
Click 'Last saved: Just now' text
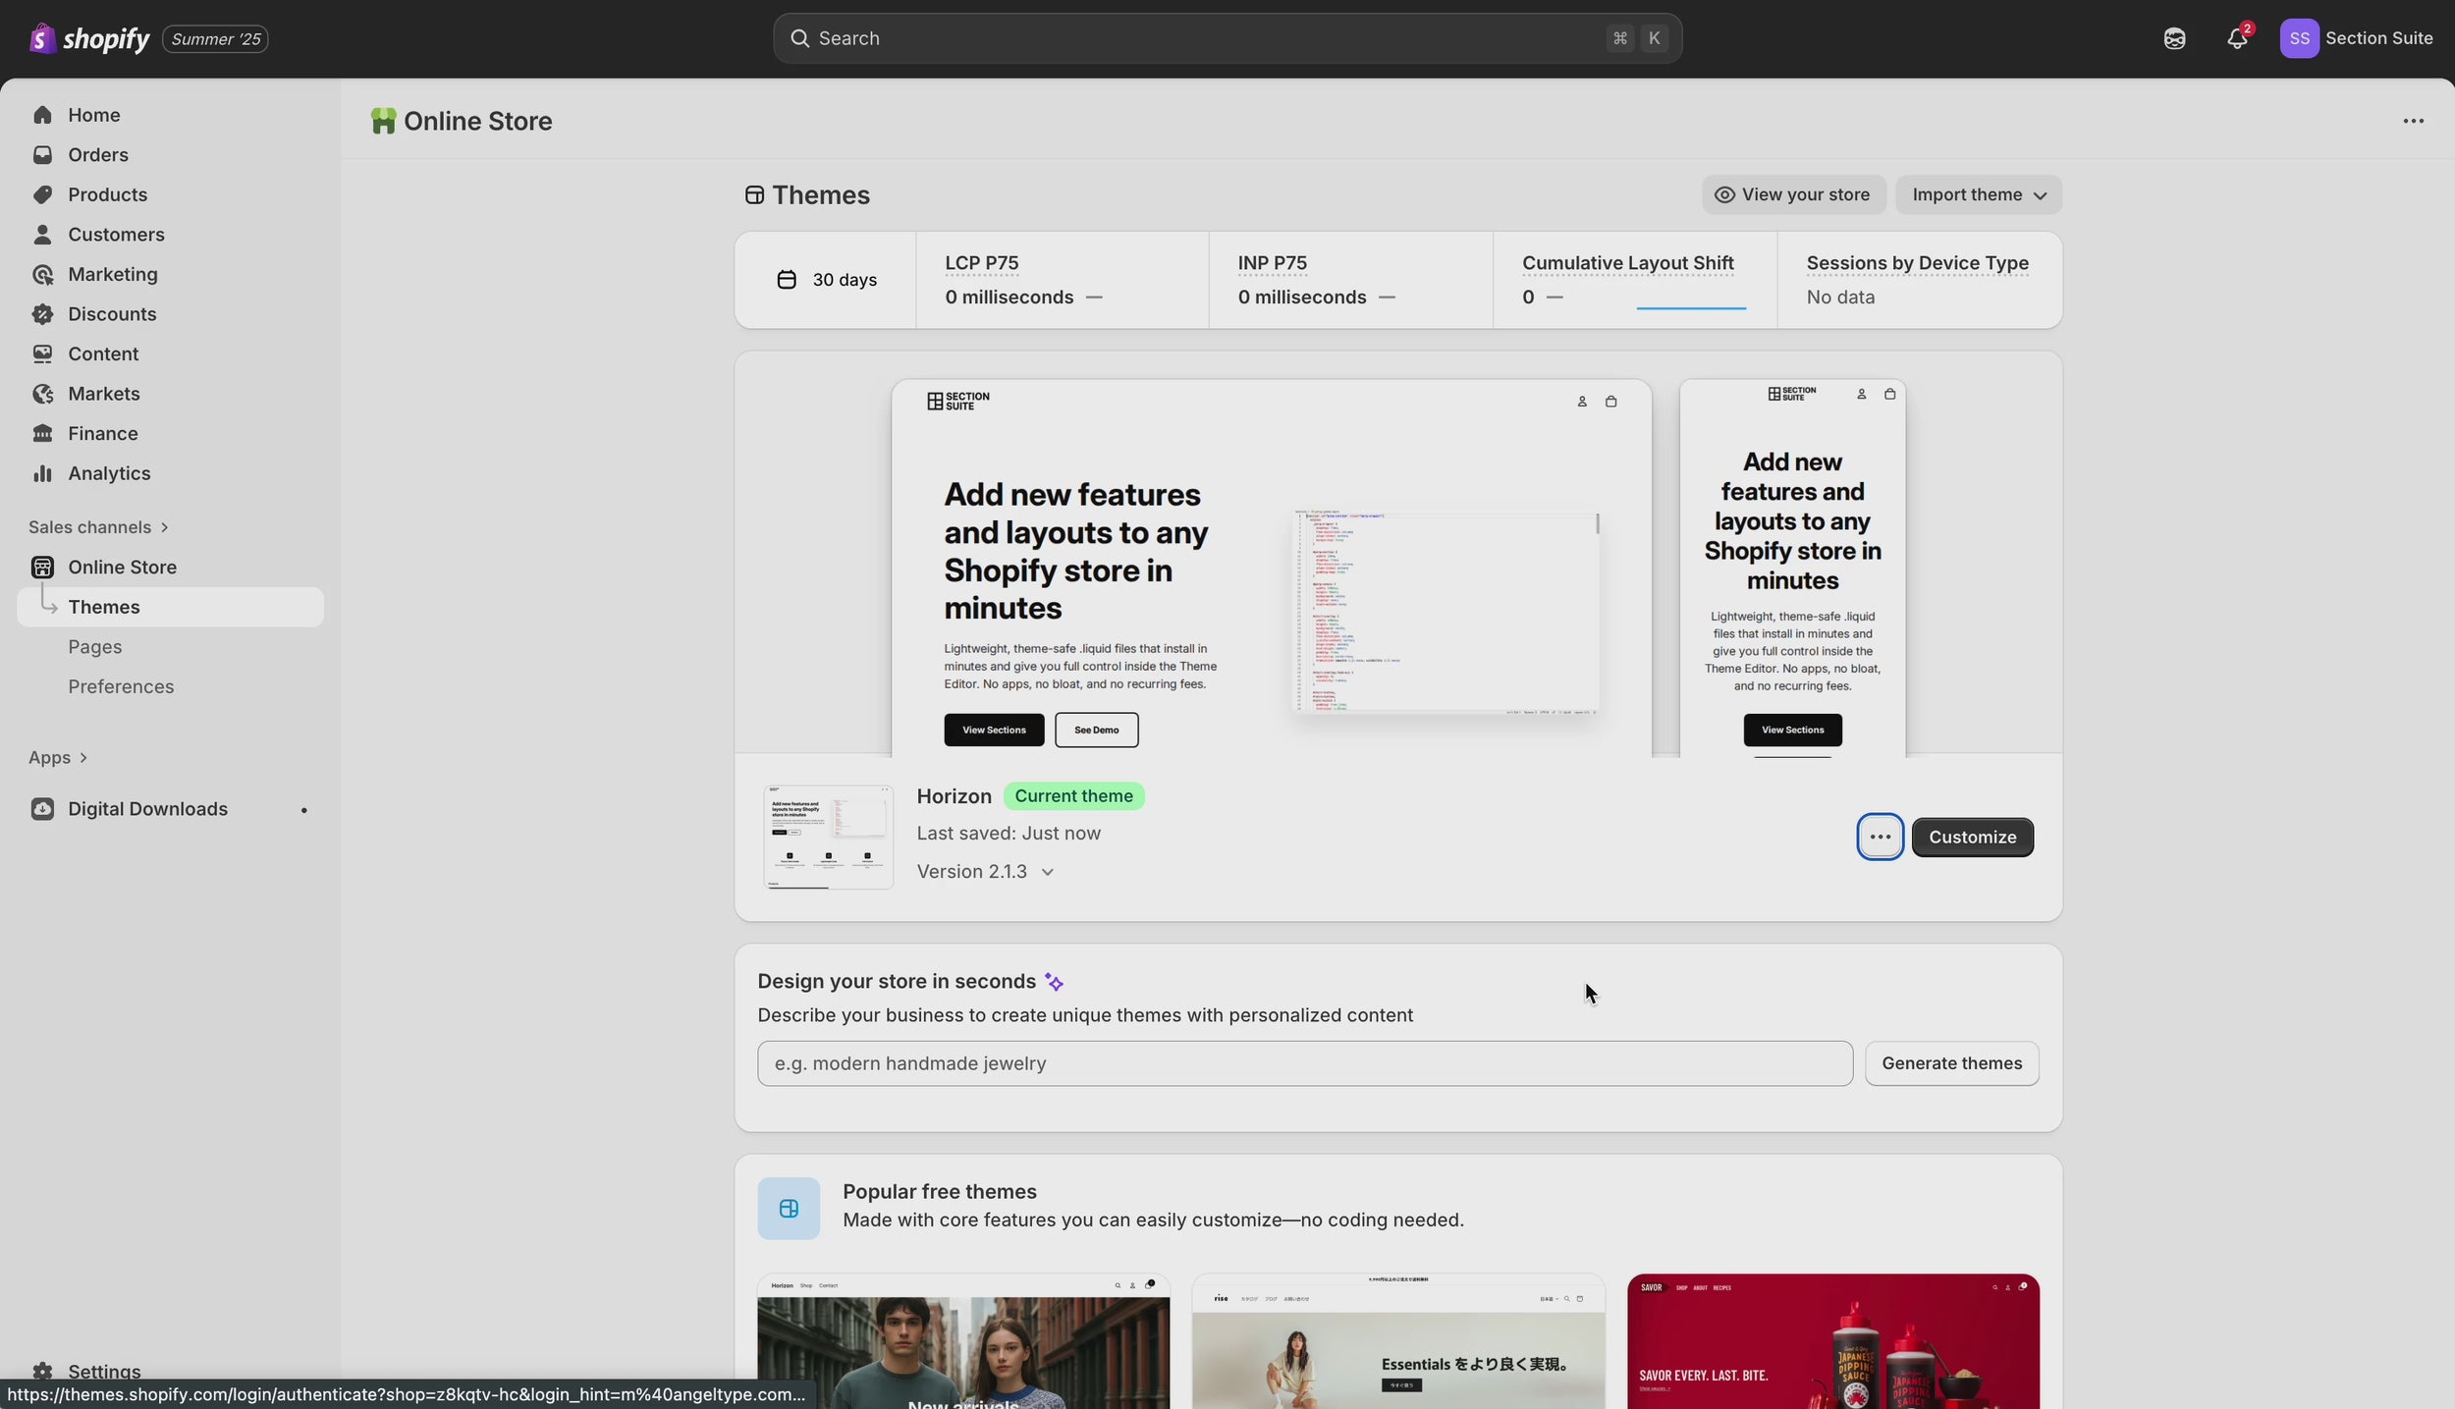click(x=1009, y=834)
